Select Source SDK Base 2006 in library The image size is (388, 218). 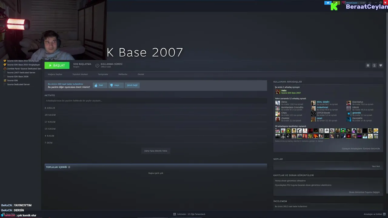[18, 77]
